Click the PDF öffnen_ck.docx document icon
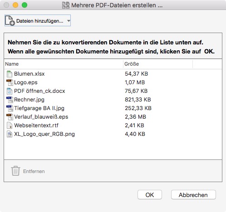Image resolution: width=226 pixels, height=212 pixels. pos(10,91)
